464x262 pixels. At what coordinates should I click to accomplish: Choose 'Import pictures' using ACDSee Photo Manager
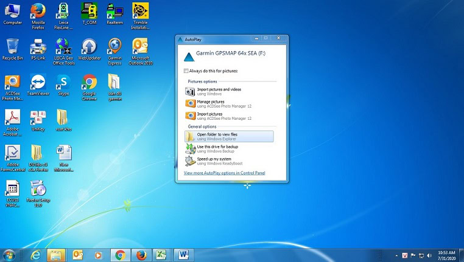[229, 115]
